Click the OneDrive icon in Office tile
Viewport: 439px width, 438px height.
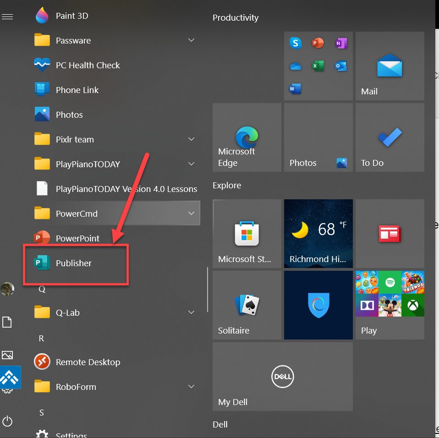point(296,66)
